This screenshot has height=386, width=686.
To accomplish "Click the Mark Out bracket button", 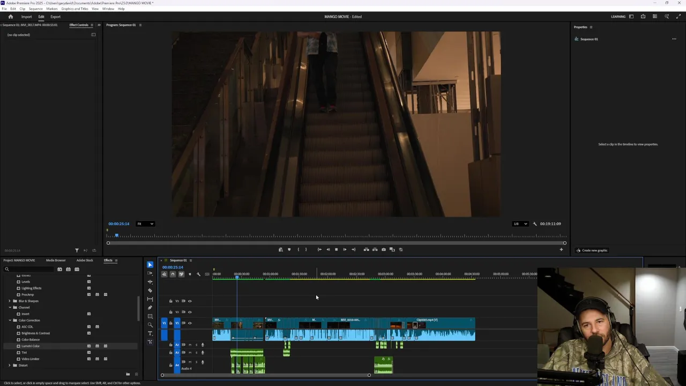I will [306, 249].
